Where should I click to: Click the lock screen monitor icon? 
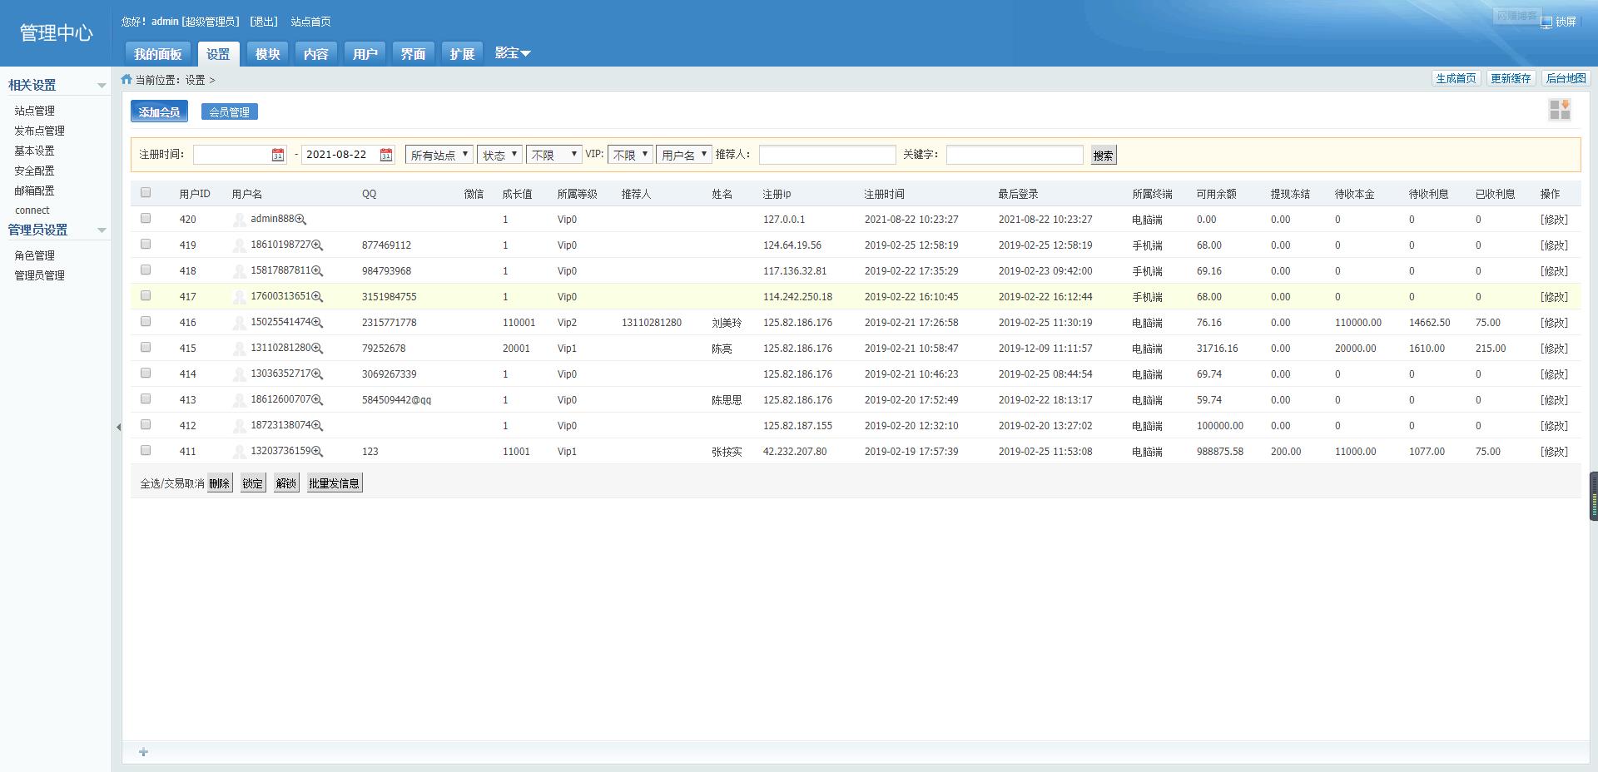click(1546, 22)
